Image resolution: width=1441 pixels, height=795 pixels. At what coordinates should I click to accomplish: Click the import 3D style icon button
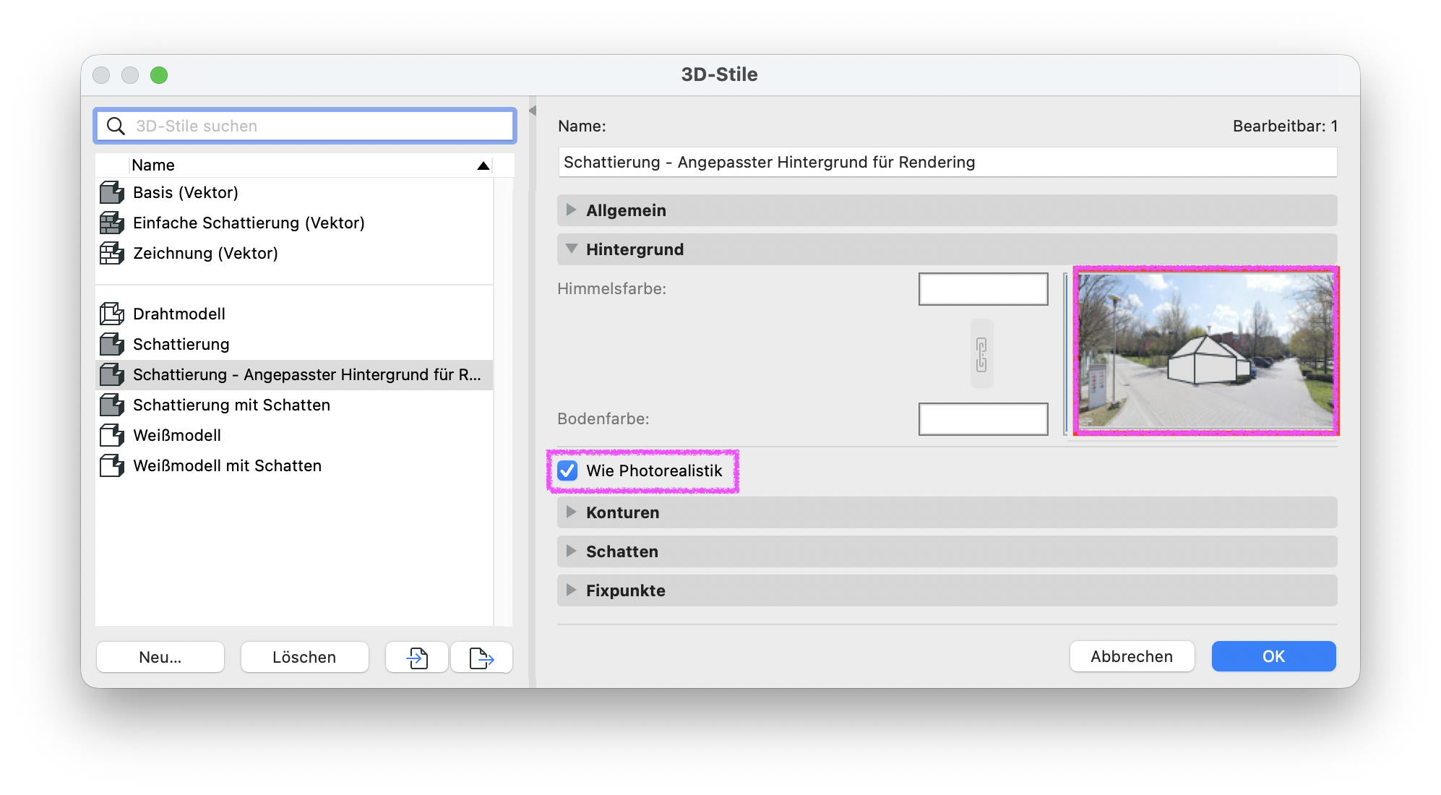417,658
